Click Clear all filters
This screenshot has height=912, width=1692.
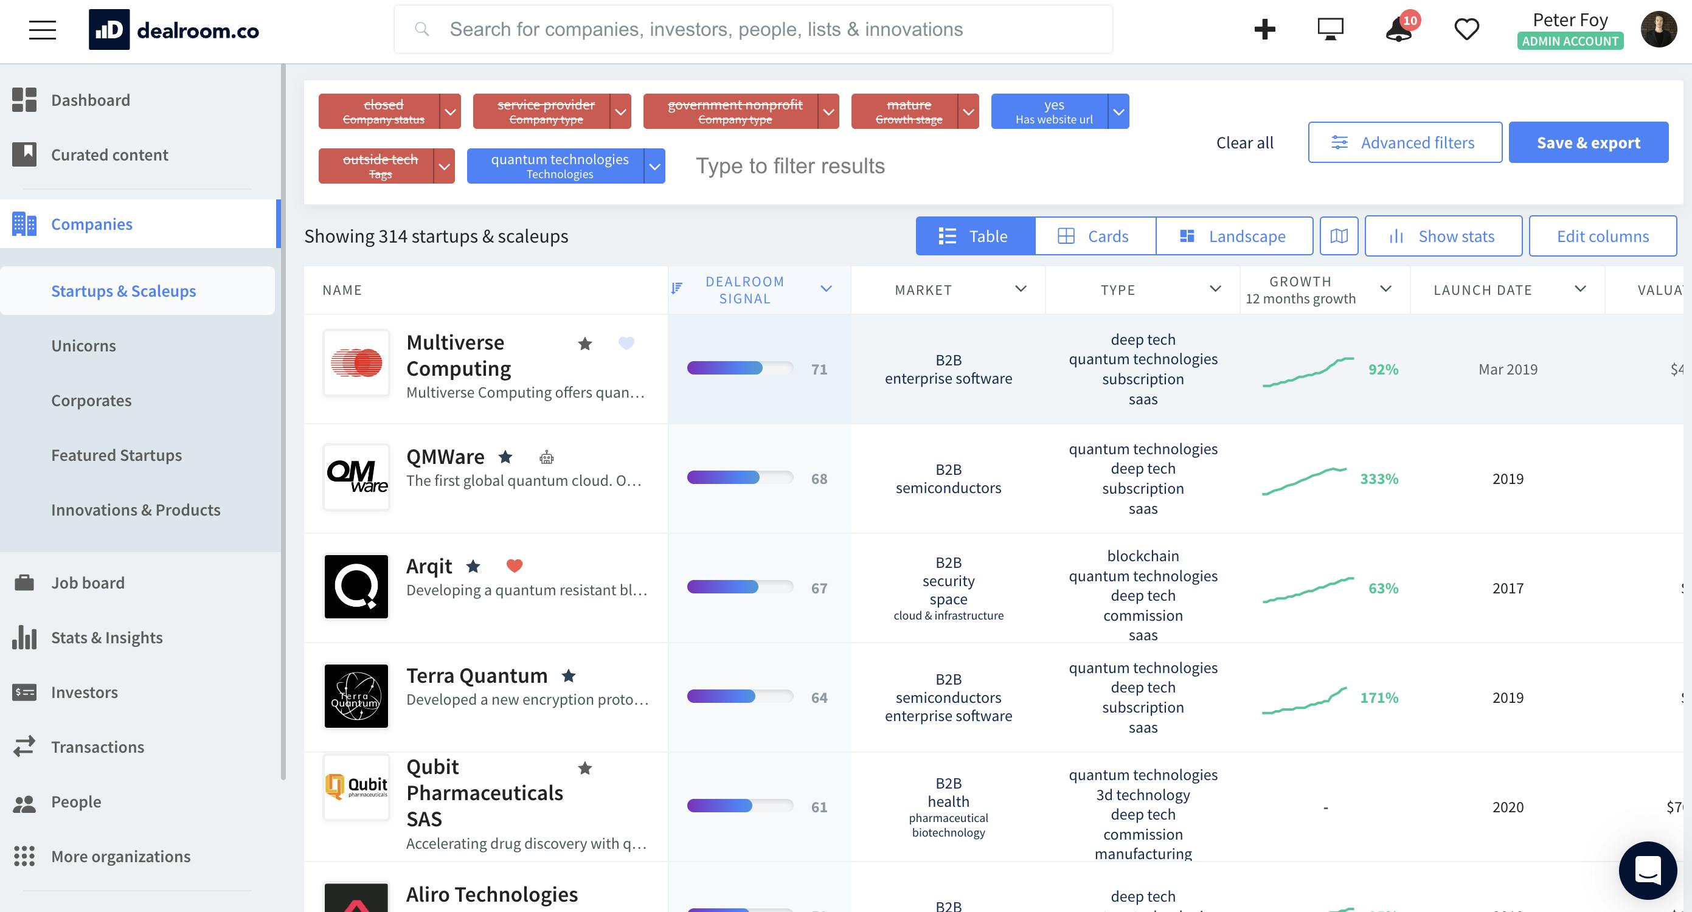[1245, 142]
